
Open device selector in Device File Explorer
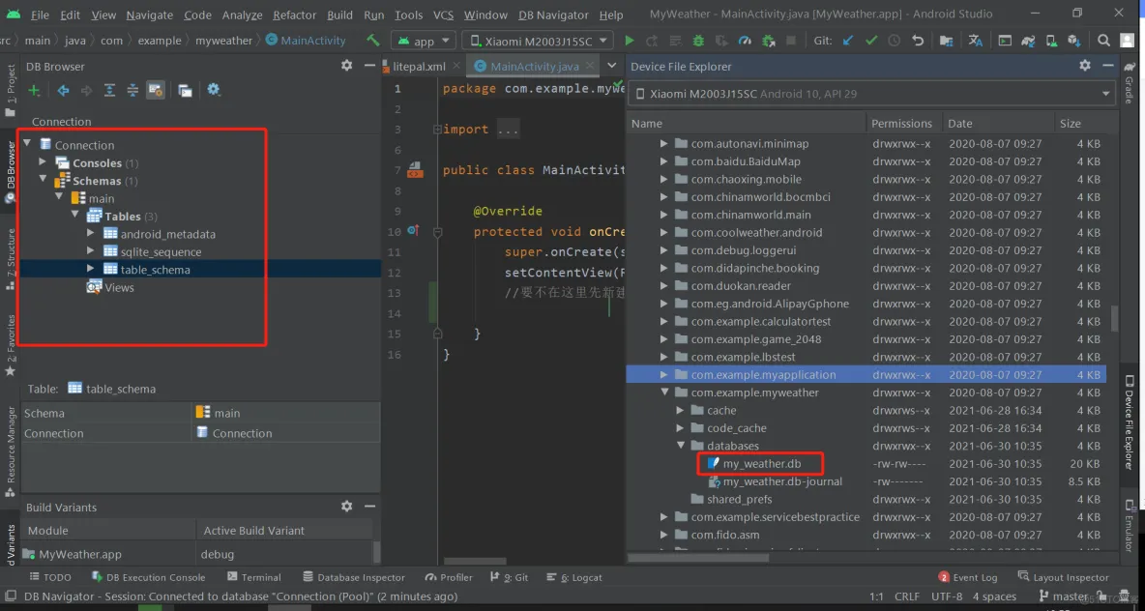(x=872, y=94)
